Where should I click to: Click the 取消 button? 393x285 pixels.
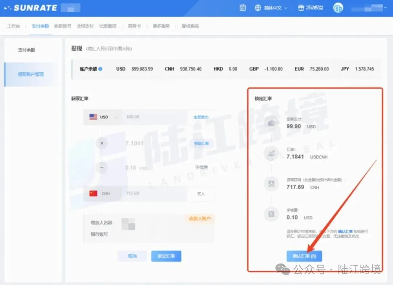(x=132, y=256)
